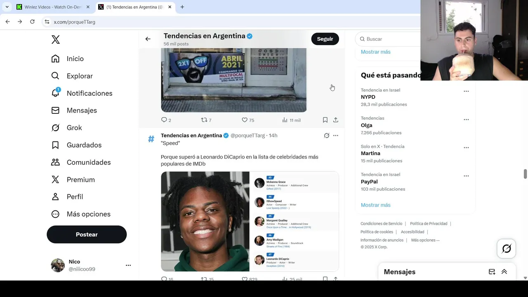Open account menu dots next to Nico

pyautogui.click(x=128, y=265)
